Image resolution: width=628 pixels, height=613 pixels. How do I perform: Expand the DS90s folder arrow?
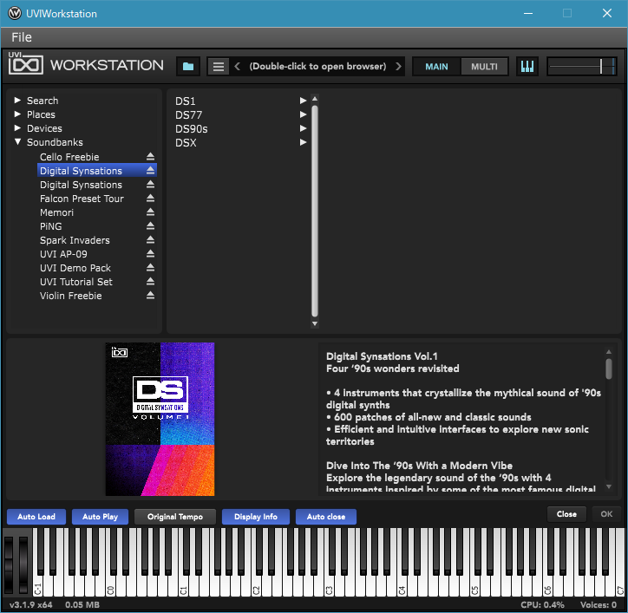click(x=303, y=128)
